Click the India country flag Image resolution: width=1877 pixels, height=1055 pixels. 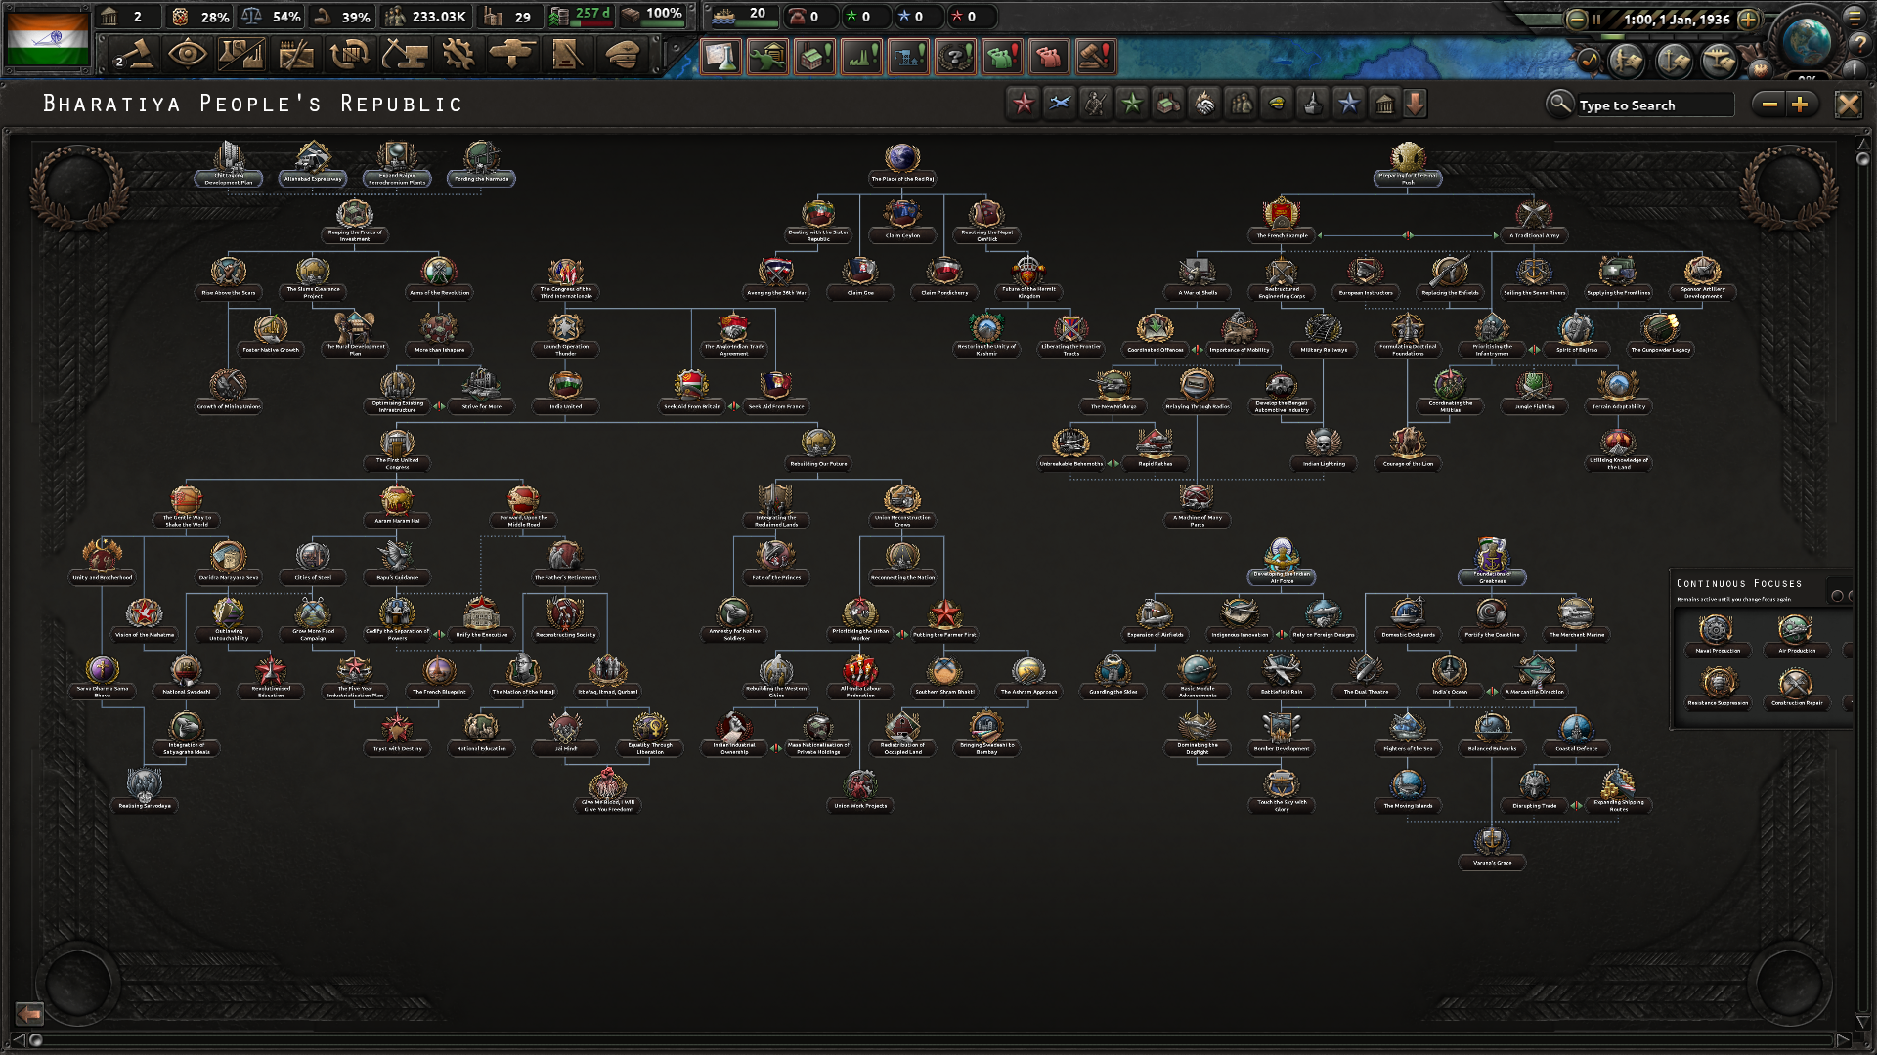coord(47,37)
